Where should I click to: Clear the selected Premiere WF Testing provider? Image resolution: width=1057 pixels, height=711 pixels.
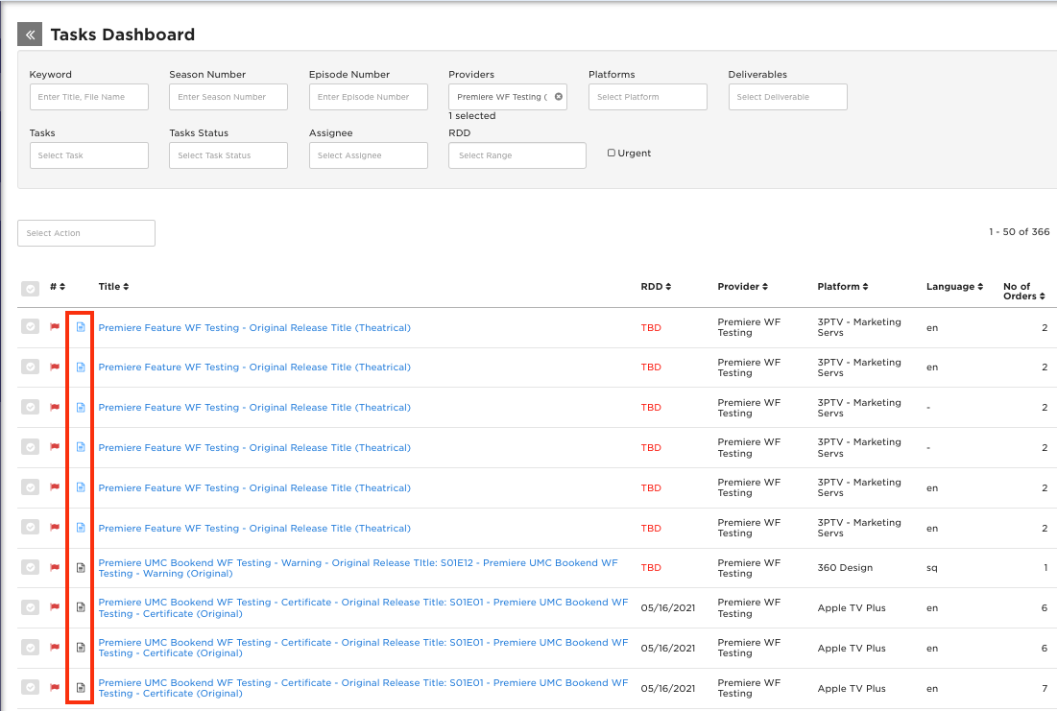point(558,96)
